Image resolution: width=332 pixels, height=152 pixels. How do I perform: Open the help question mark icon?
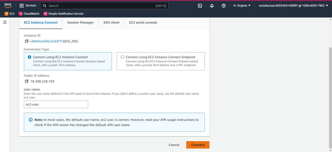coord(223,6)
